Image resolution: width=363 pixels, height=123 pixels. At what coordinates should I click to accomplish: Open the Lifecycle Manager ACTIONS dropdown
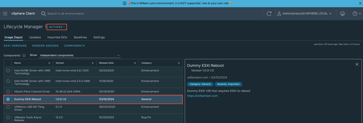[57, 27]
